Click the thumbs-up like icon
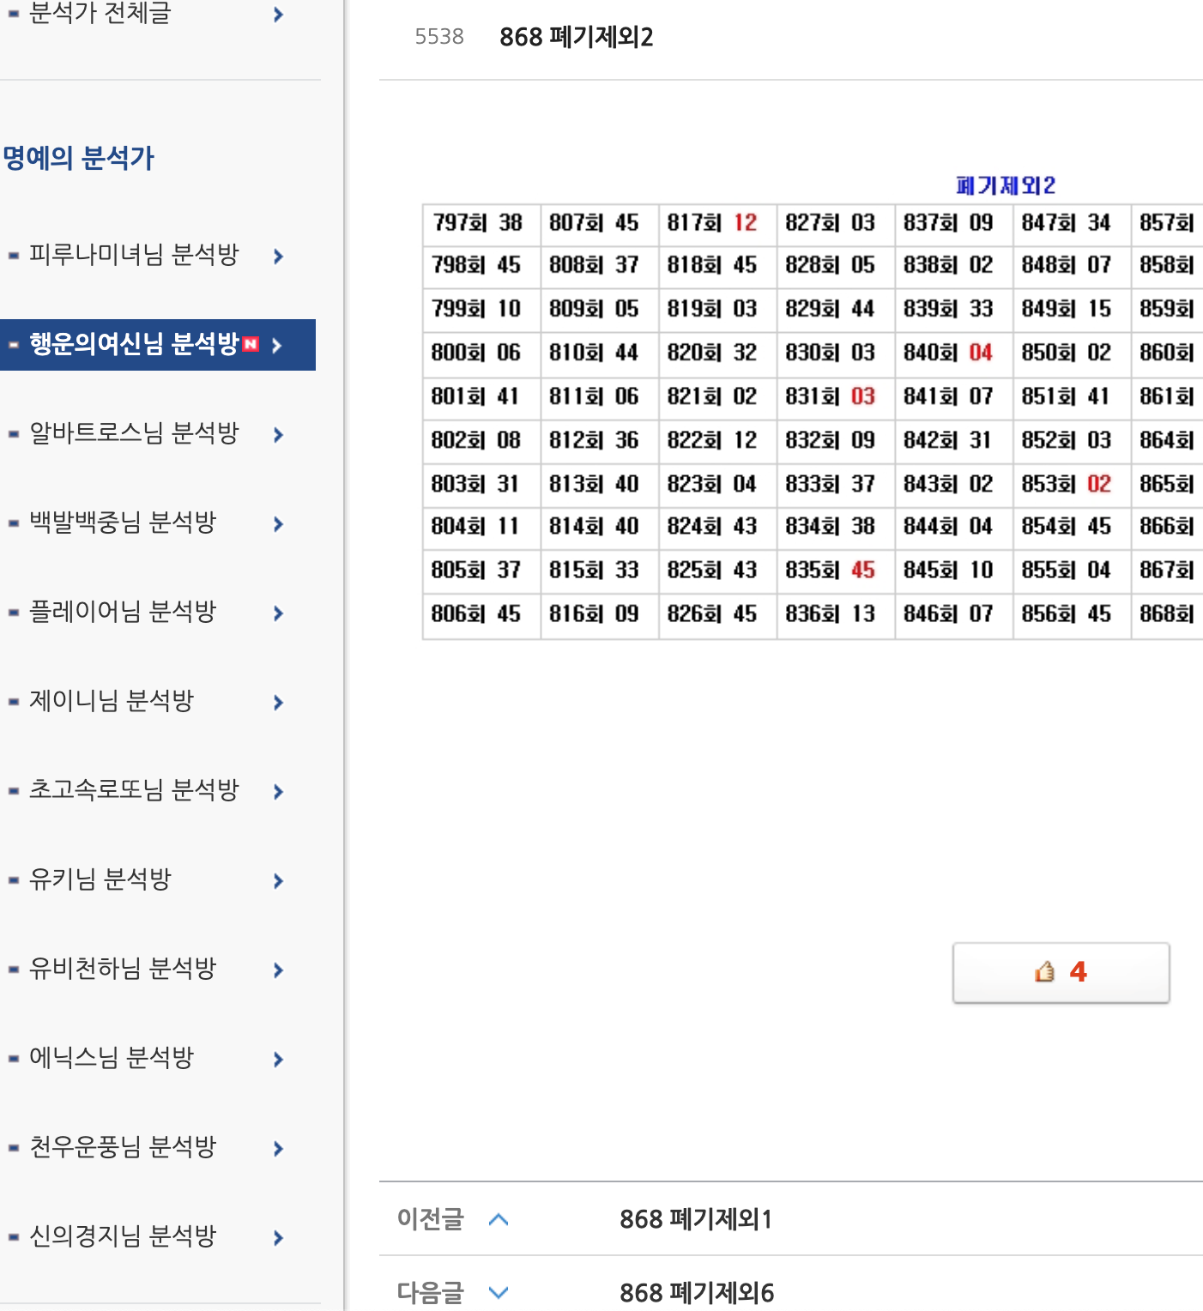 1044,972
